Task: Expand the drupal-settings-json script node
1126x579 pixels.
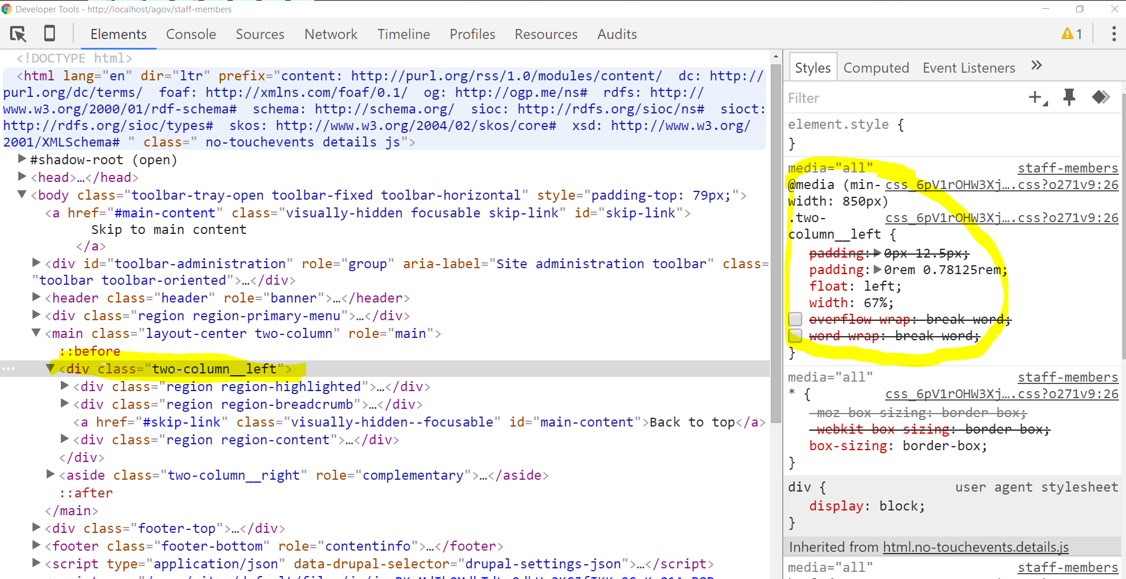Action: (x=36, y=563)
